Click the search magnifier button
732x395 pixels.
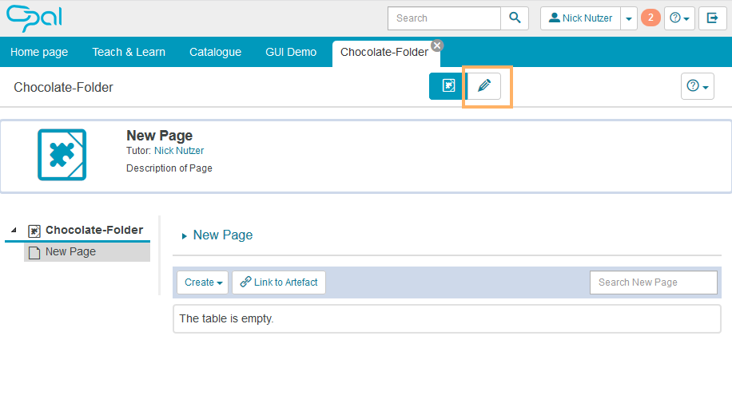(x=515, y=18)
